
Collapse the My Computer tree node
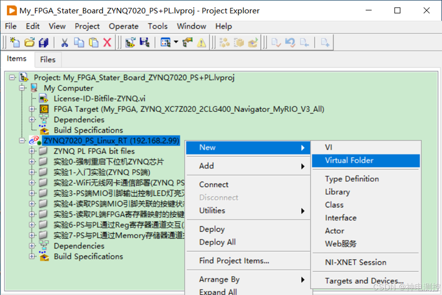pyautogui.click(x=22, y=88)
